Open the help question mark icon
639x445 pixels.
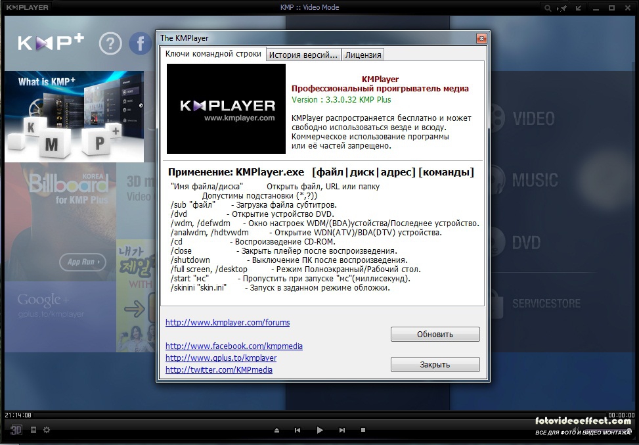point(110,43)
